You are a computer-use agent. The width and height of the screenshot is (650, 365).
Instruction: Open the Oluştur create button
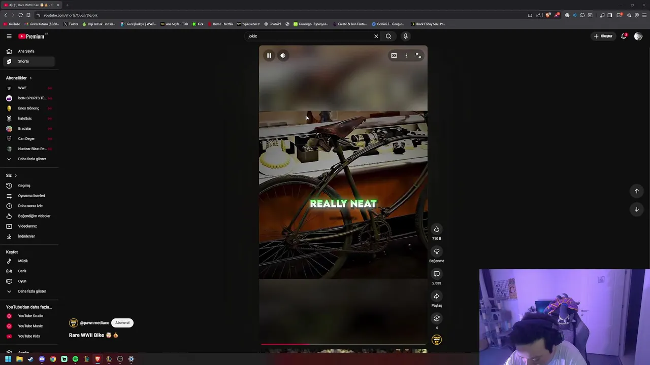603,36
